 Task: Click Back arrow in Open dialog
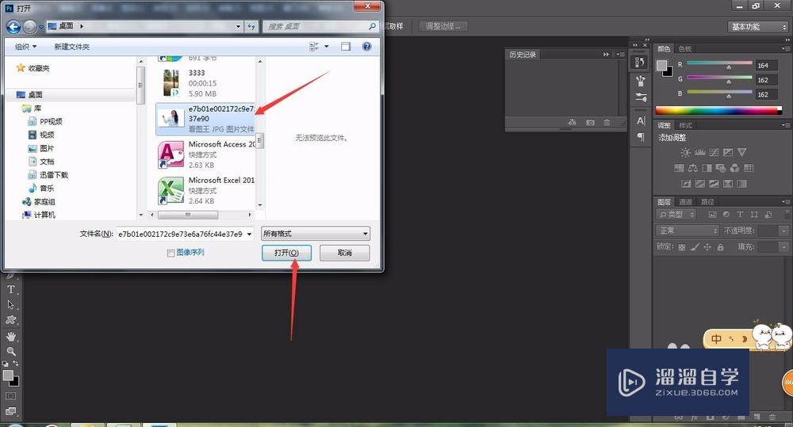(13, 27)
